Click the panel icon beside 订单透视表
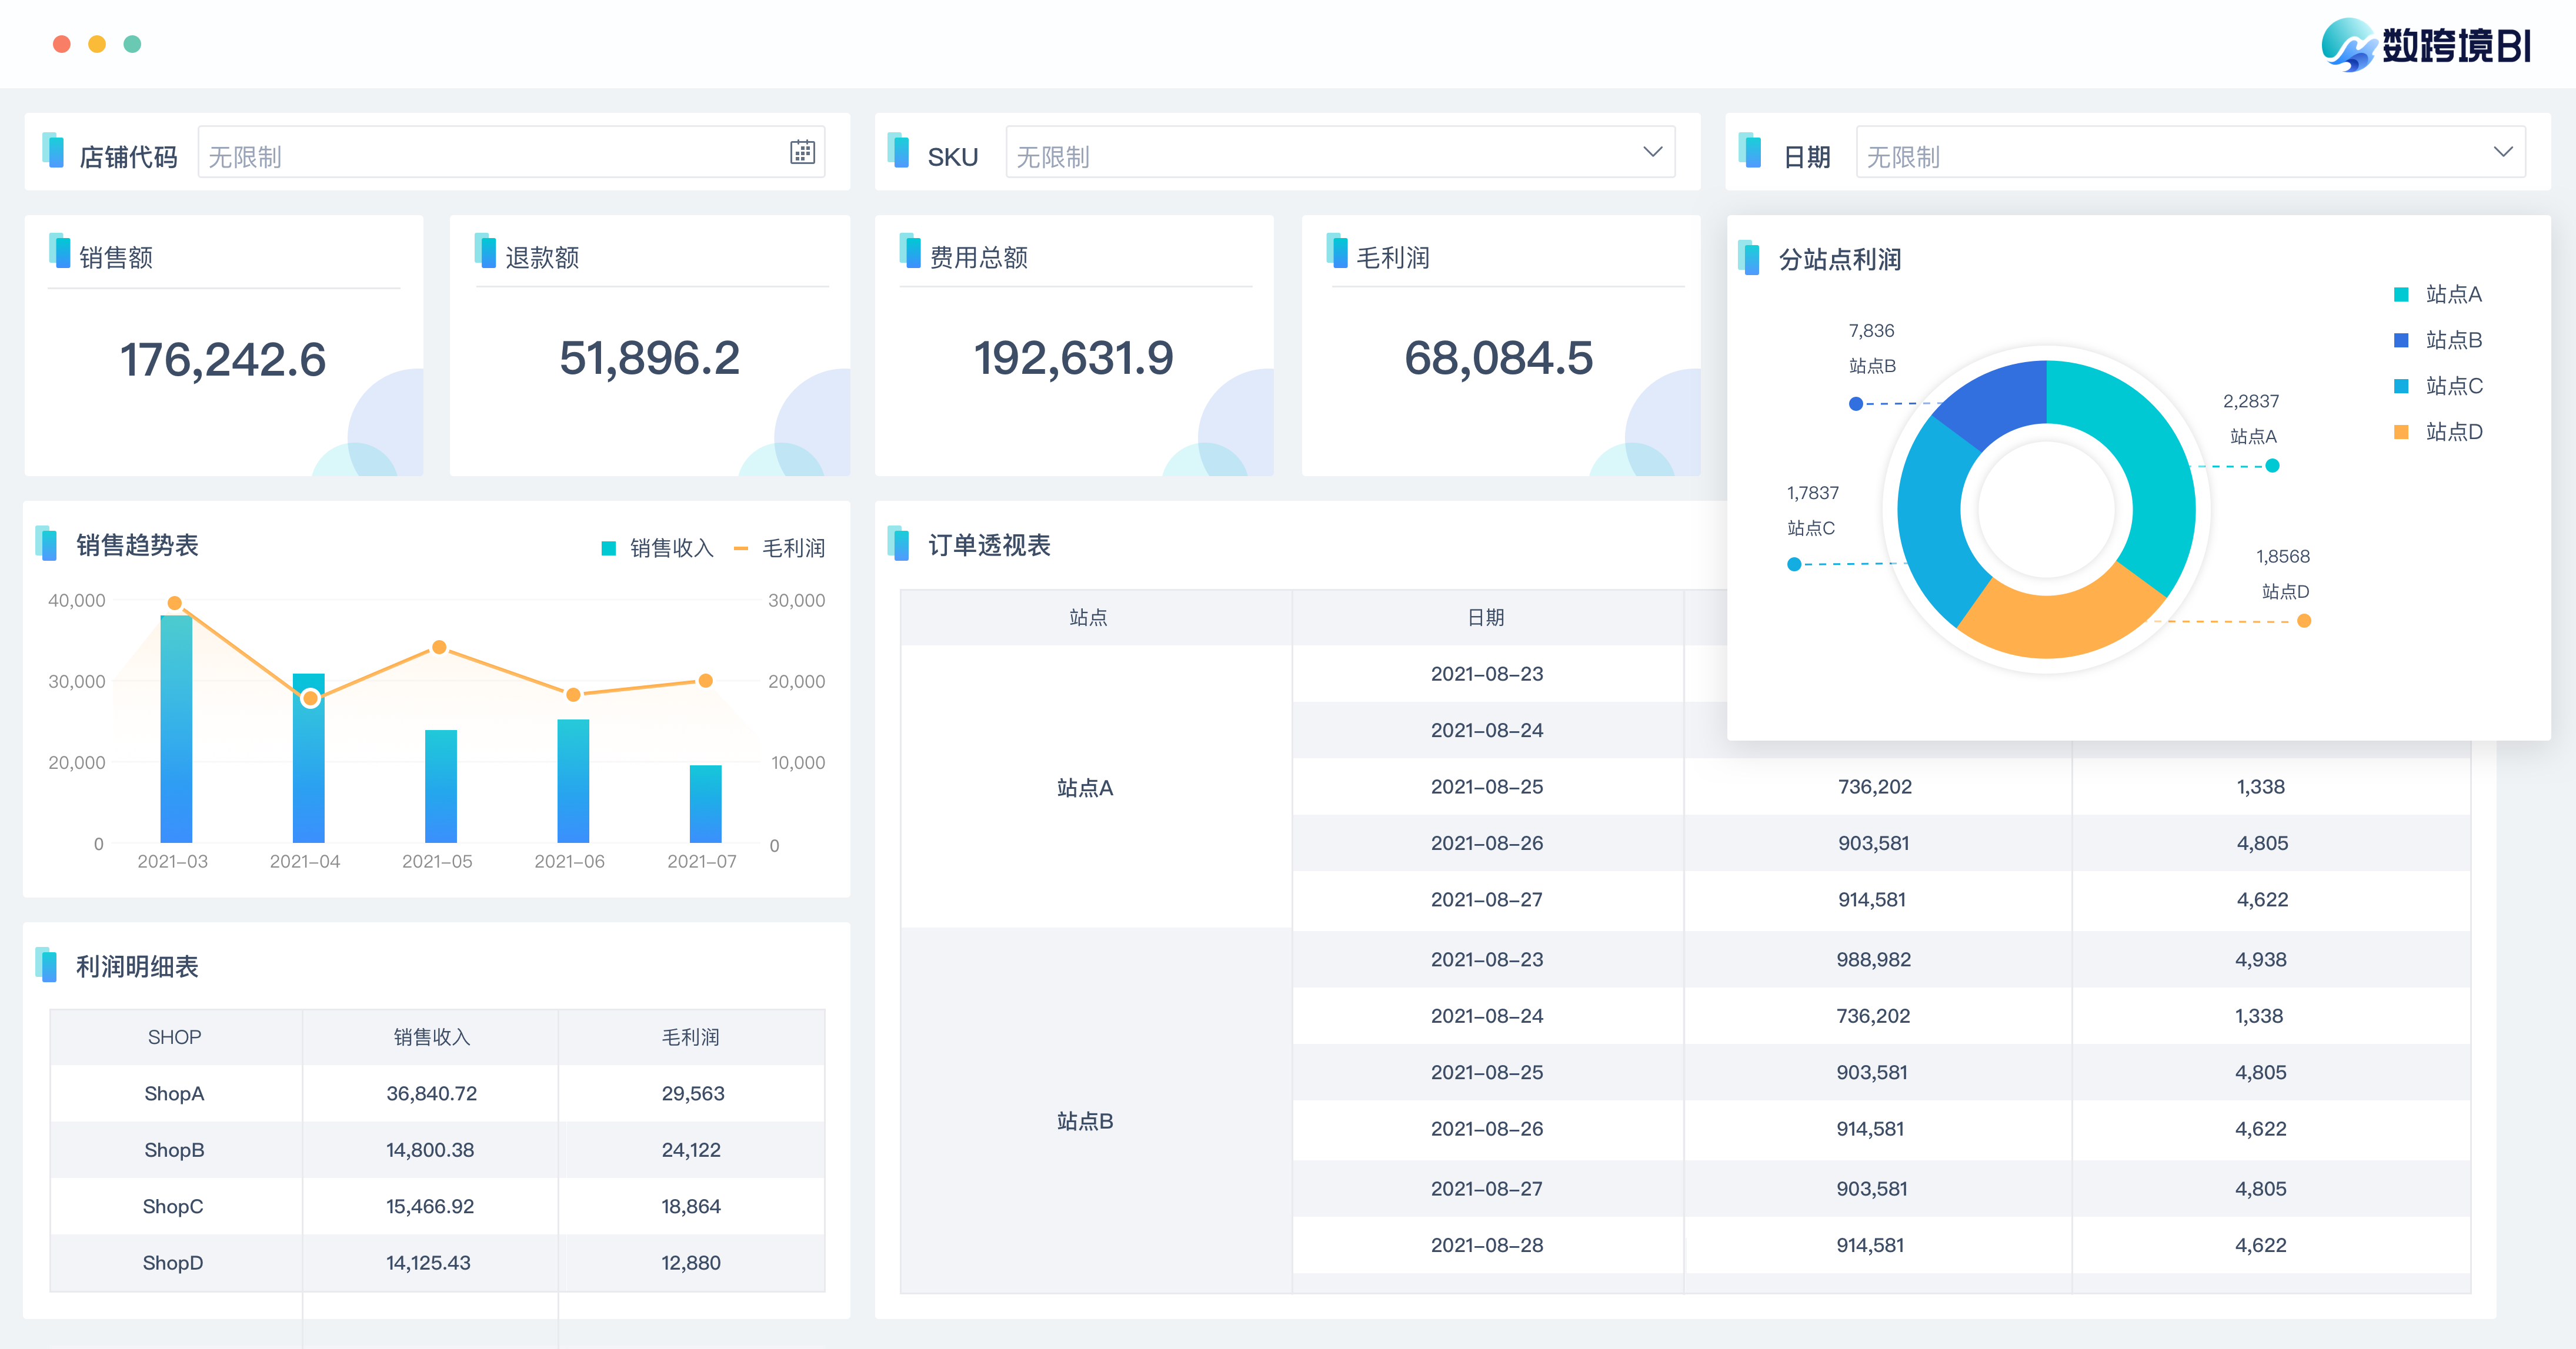2576x1349 pixels. (x=898, y=543)
